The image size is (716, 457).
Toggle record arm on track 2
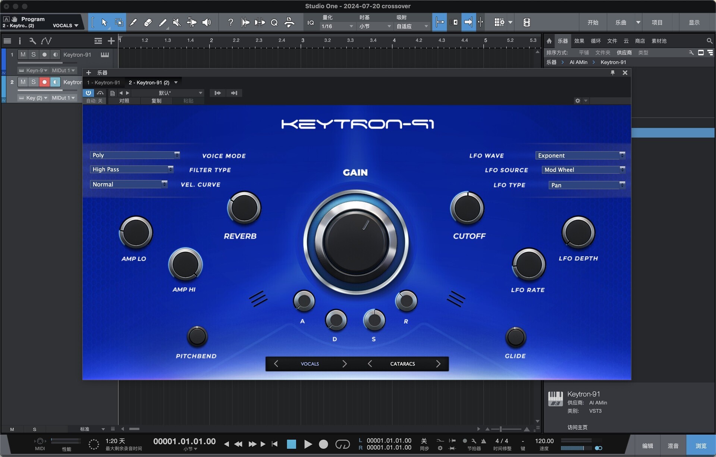[44, 82]
